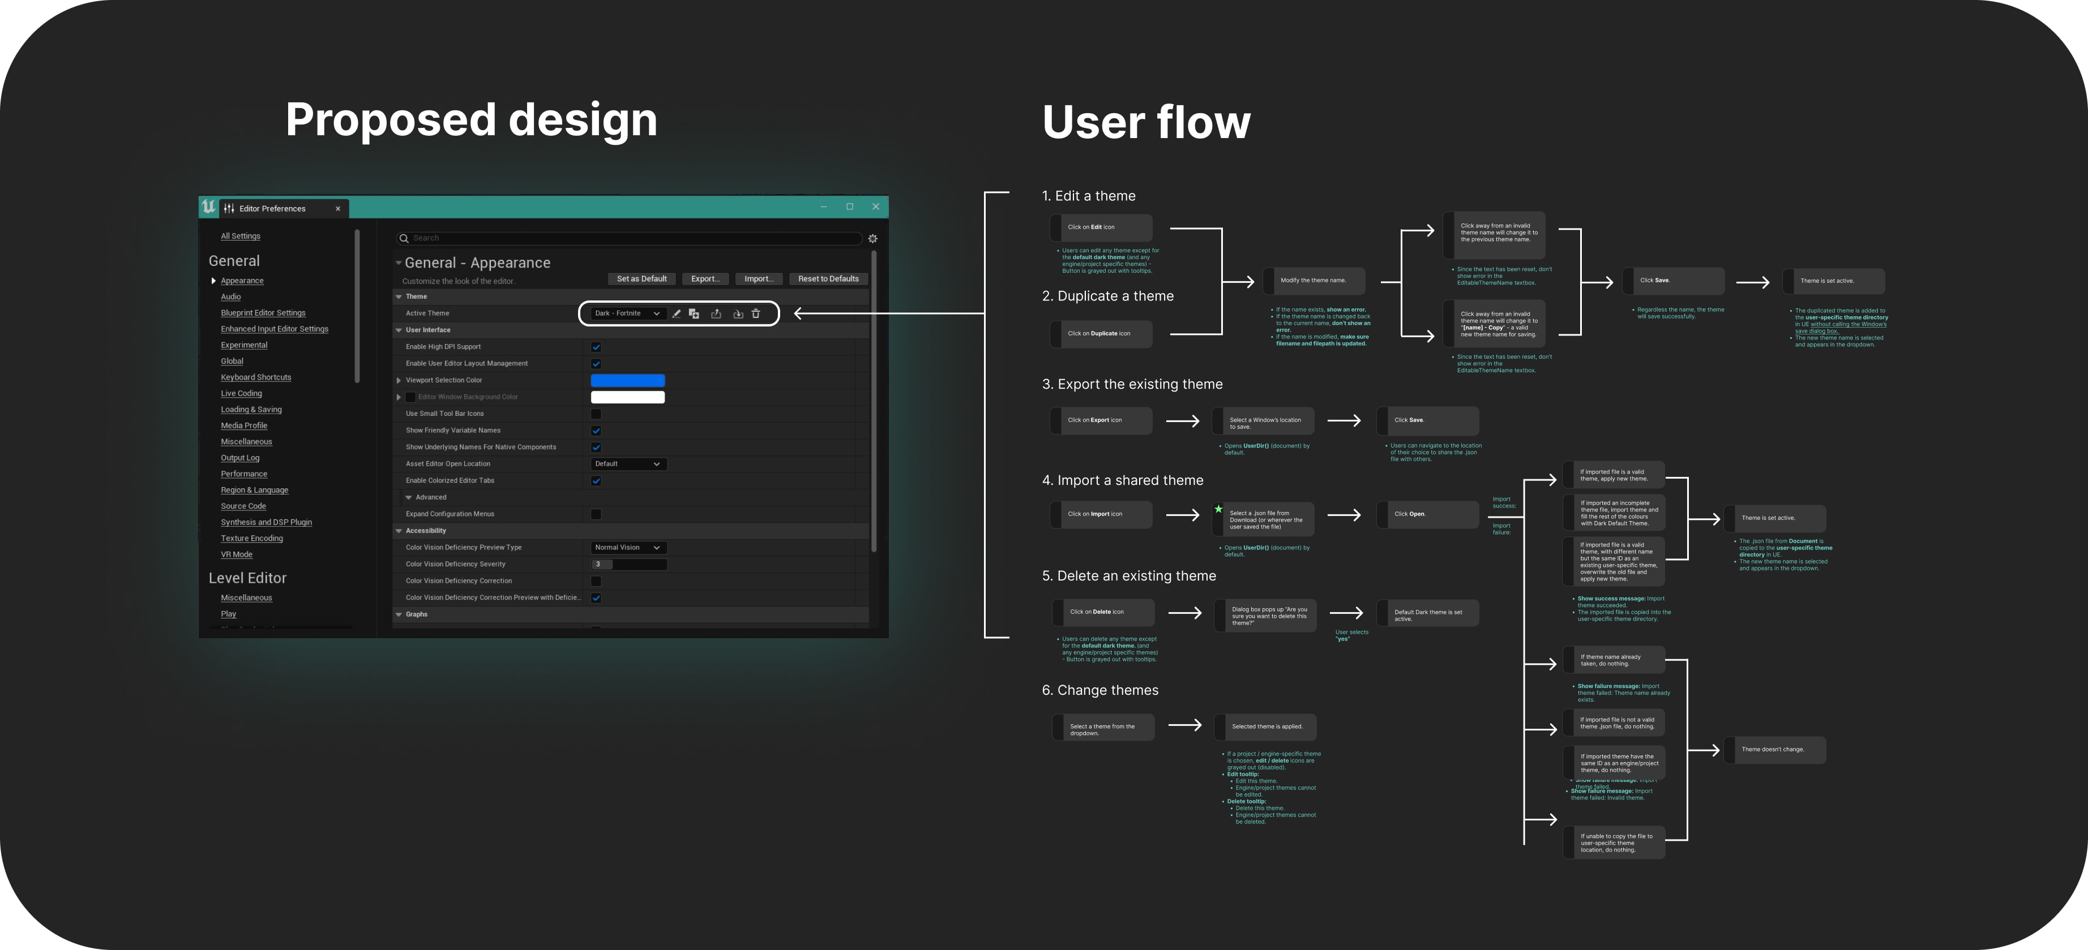Maximize the Editor Preferences window

coord(849,207)
